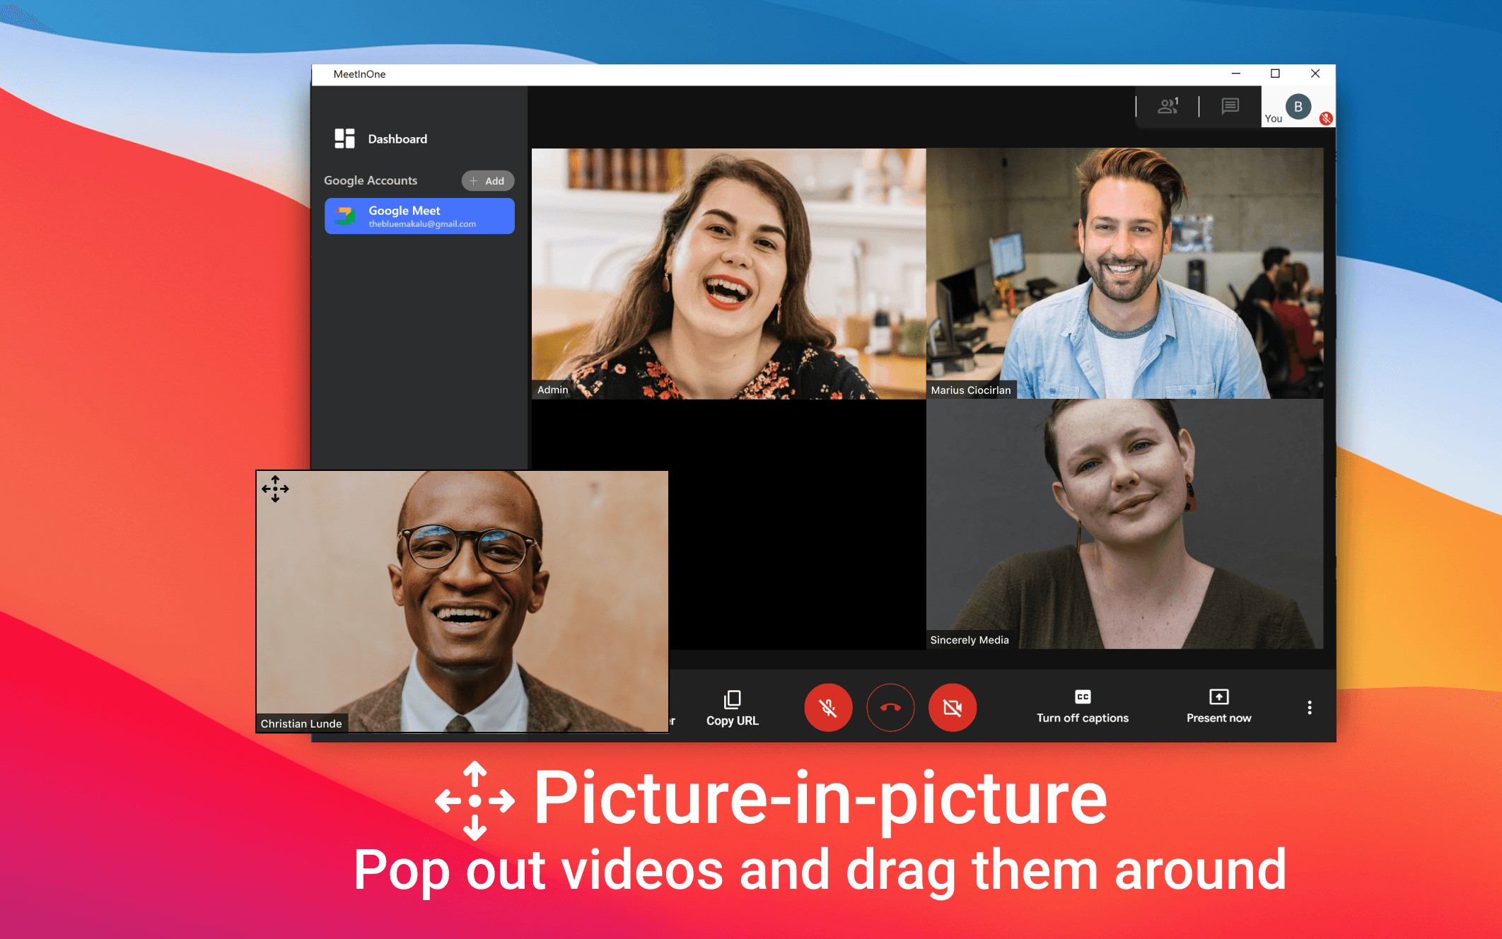Open the Dashboard menu item
The height and width of the screenshot is (939, 1502).
tap(397, 139)
